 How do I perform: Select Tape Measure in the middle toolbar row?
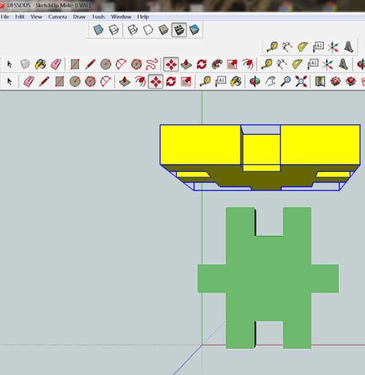click(266, 64)
